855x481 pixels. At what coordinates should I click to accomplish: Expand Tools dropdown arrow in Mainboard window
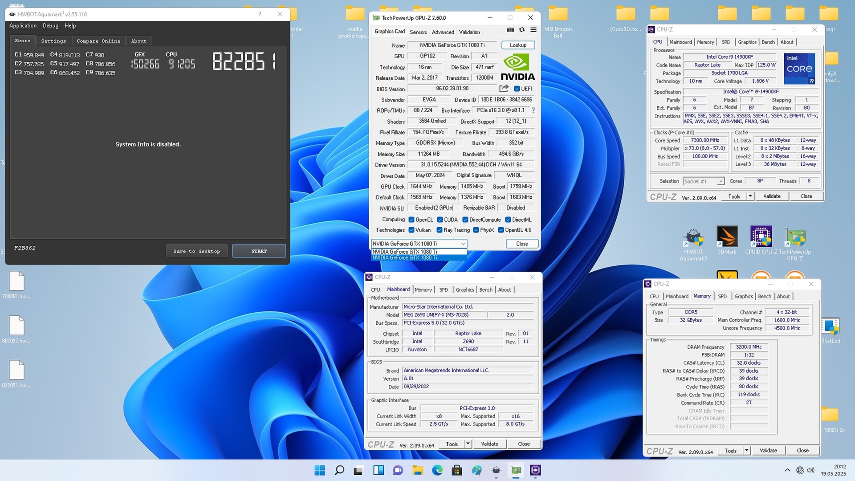(468, 444)
